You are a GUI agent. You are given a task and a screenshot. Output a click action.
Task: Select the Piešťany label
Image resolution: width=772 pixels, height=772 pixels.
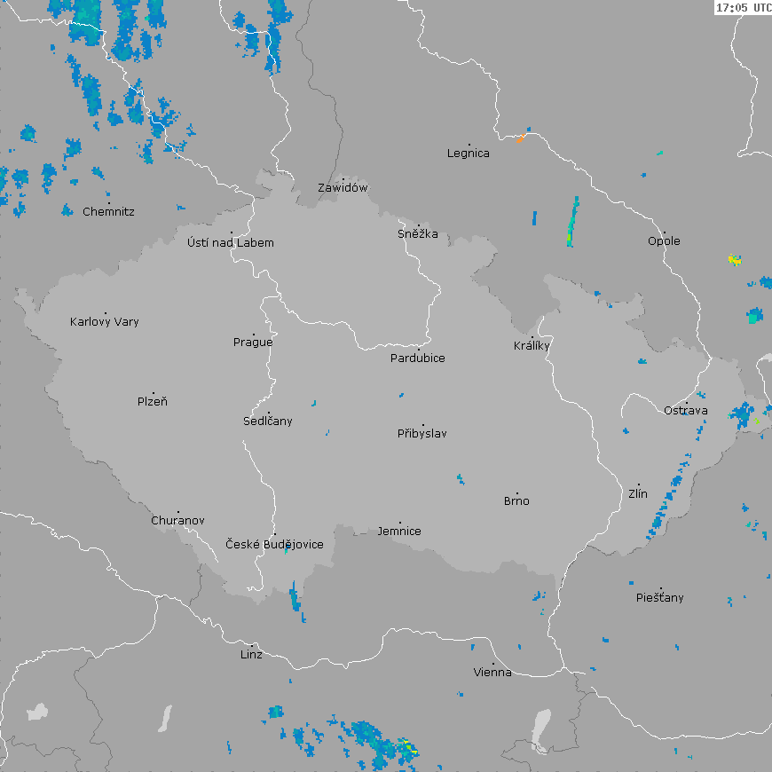pyautogui.click(x=660, y=598)
